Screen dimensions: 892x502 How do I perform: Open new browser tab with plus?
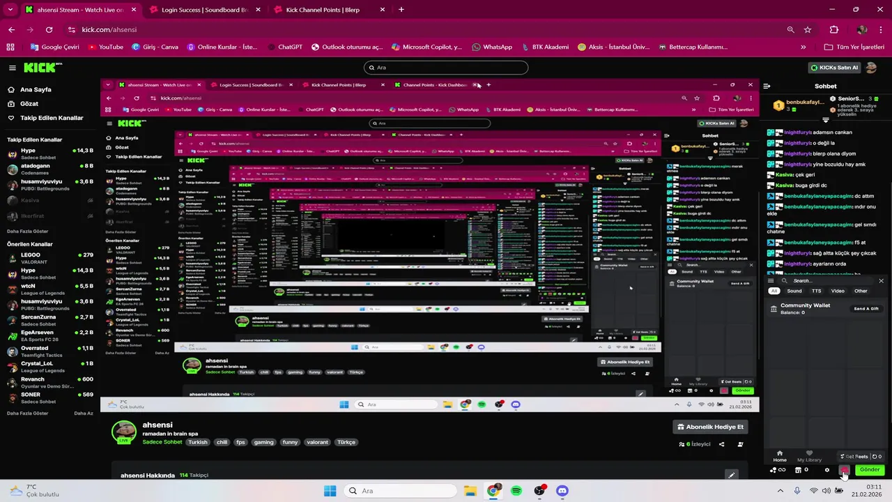(401, 10)
